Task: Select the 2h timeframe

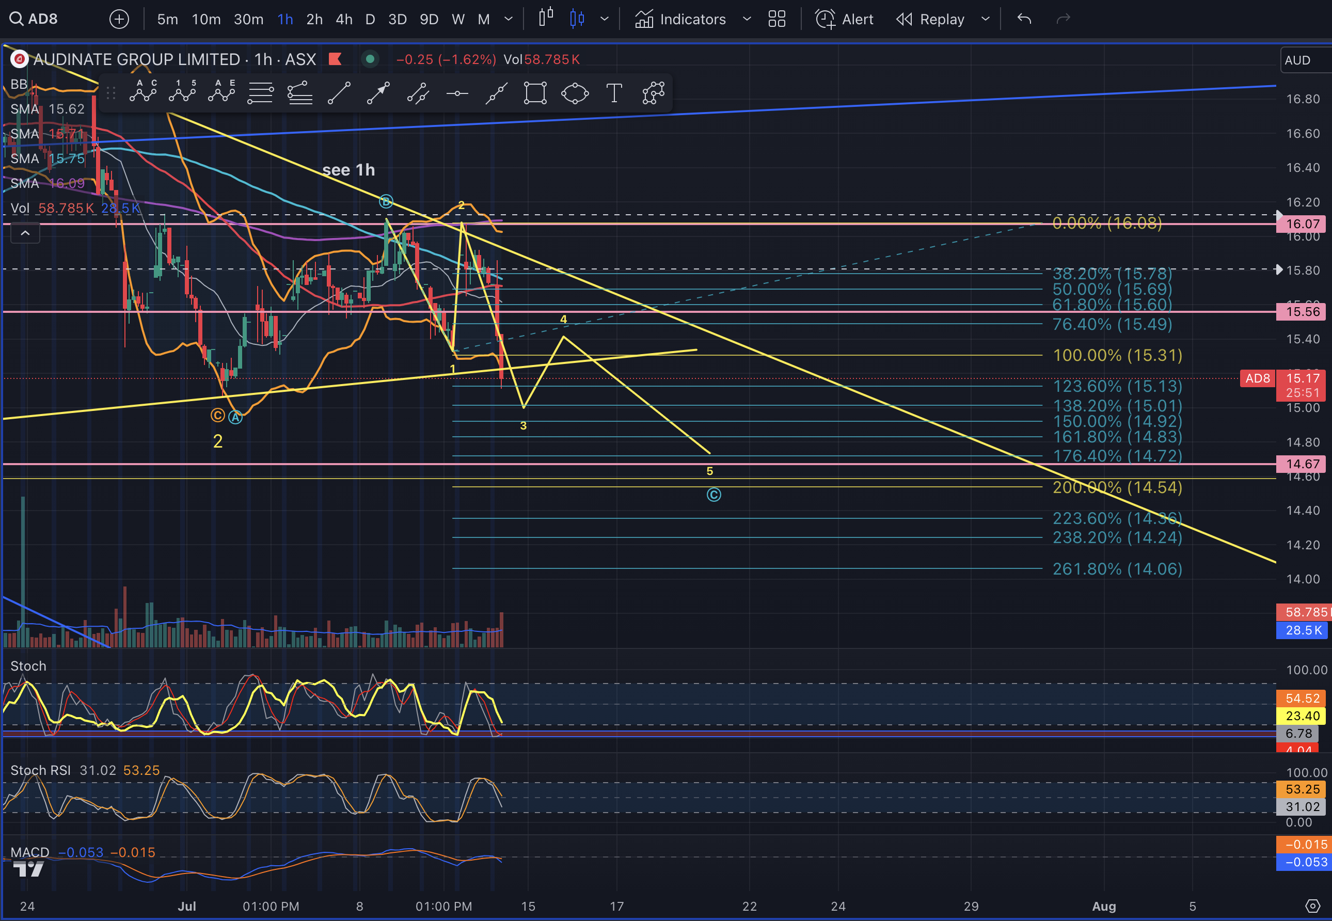Action: pyautogui.click(x=314, y=19)
